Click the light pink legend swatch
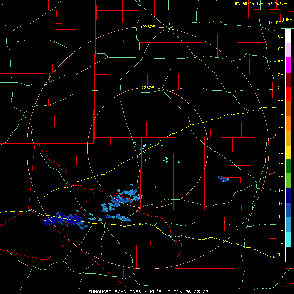Screen dimensions: 294x294 [x=288, y=50]
